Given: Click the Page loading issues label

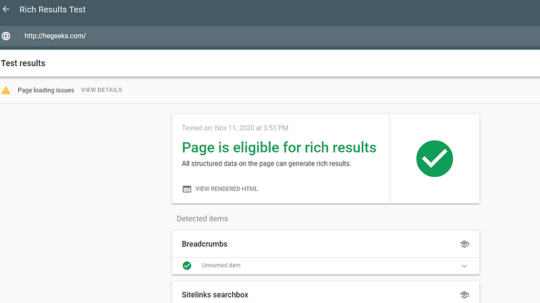Looking at the screenshot, I should tap(46, 90).
